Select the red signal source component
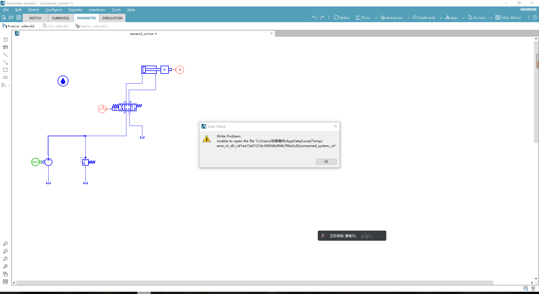This screenshot has width=539, height=294. [x=102, y=109]
